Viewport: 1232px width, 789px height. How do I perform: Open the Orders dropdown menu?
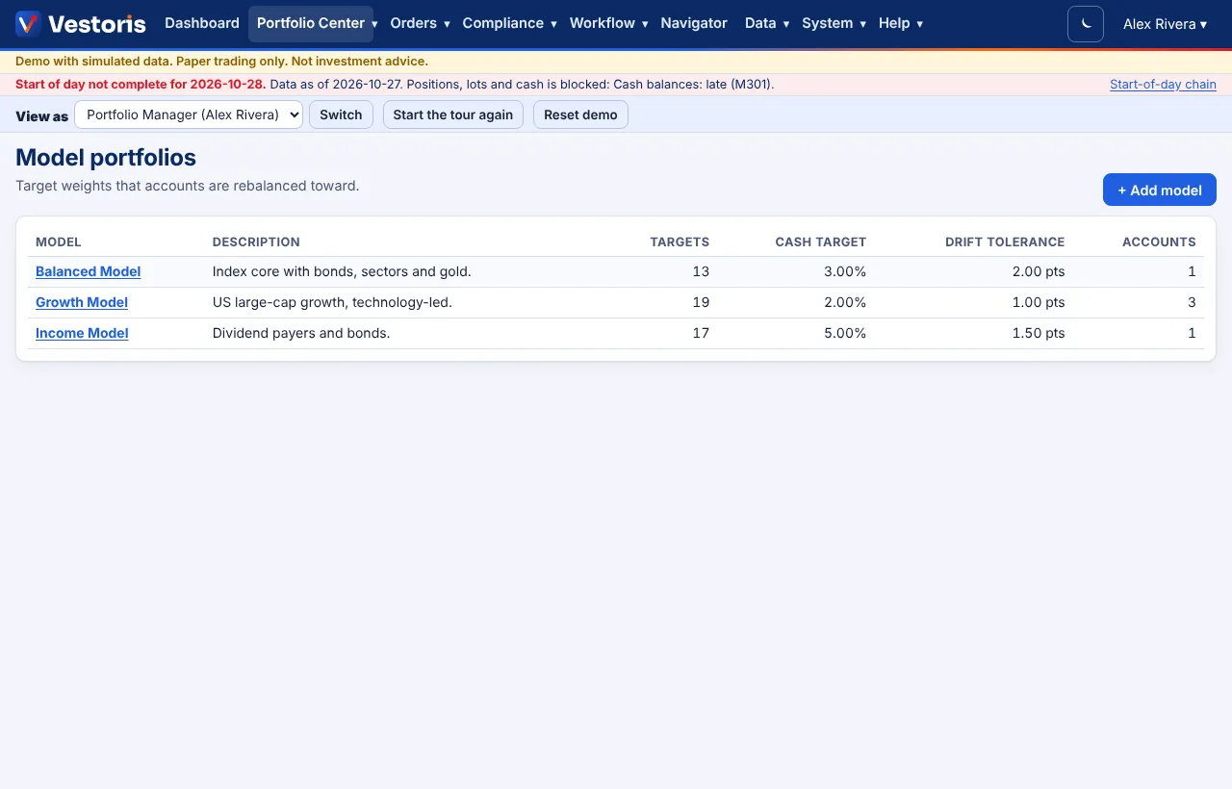pos(420,24)
